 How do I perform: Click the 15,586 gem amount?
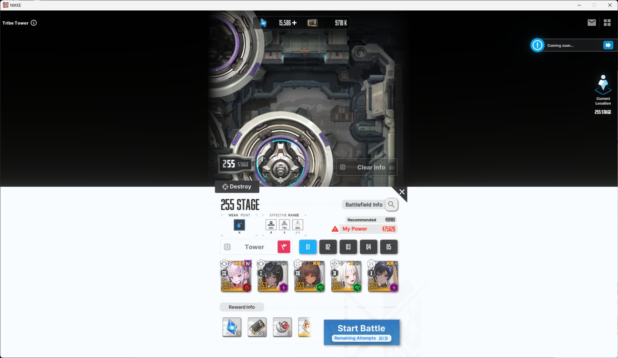point(285,23)
